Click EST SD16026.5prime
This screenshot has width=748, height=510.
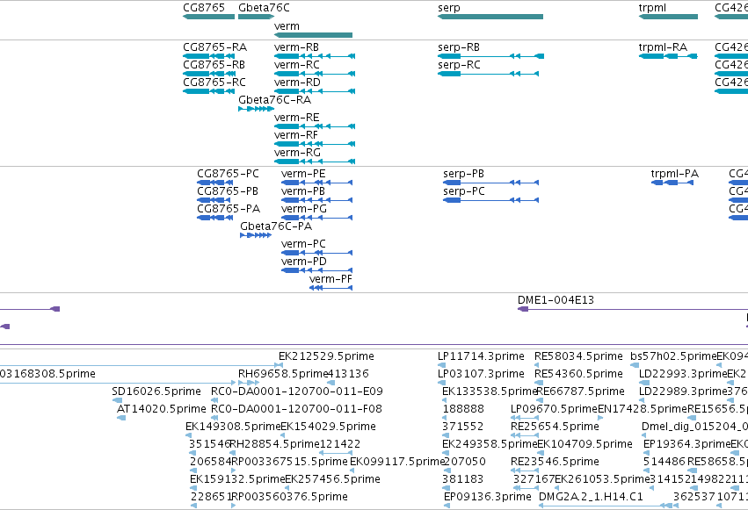[118, 400]
